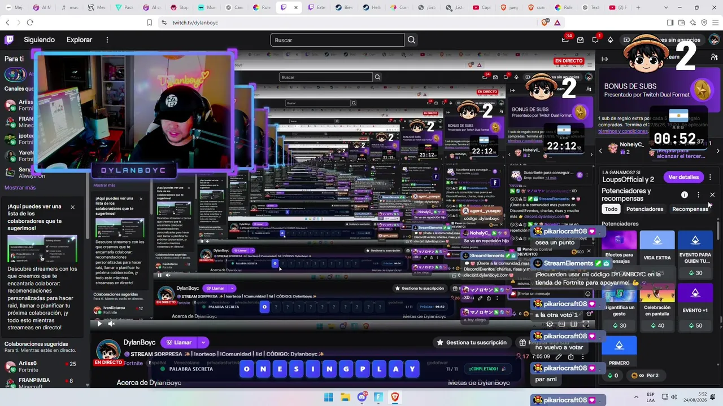Select the Todo tab in rewards
723x406 pixels.
(611, 209)
